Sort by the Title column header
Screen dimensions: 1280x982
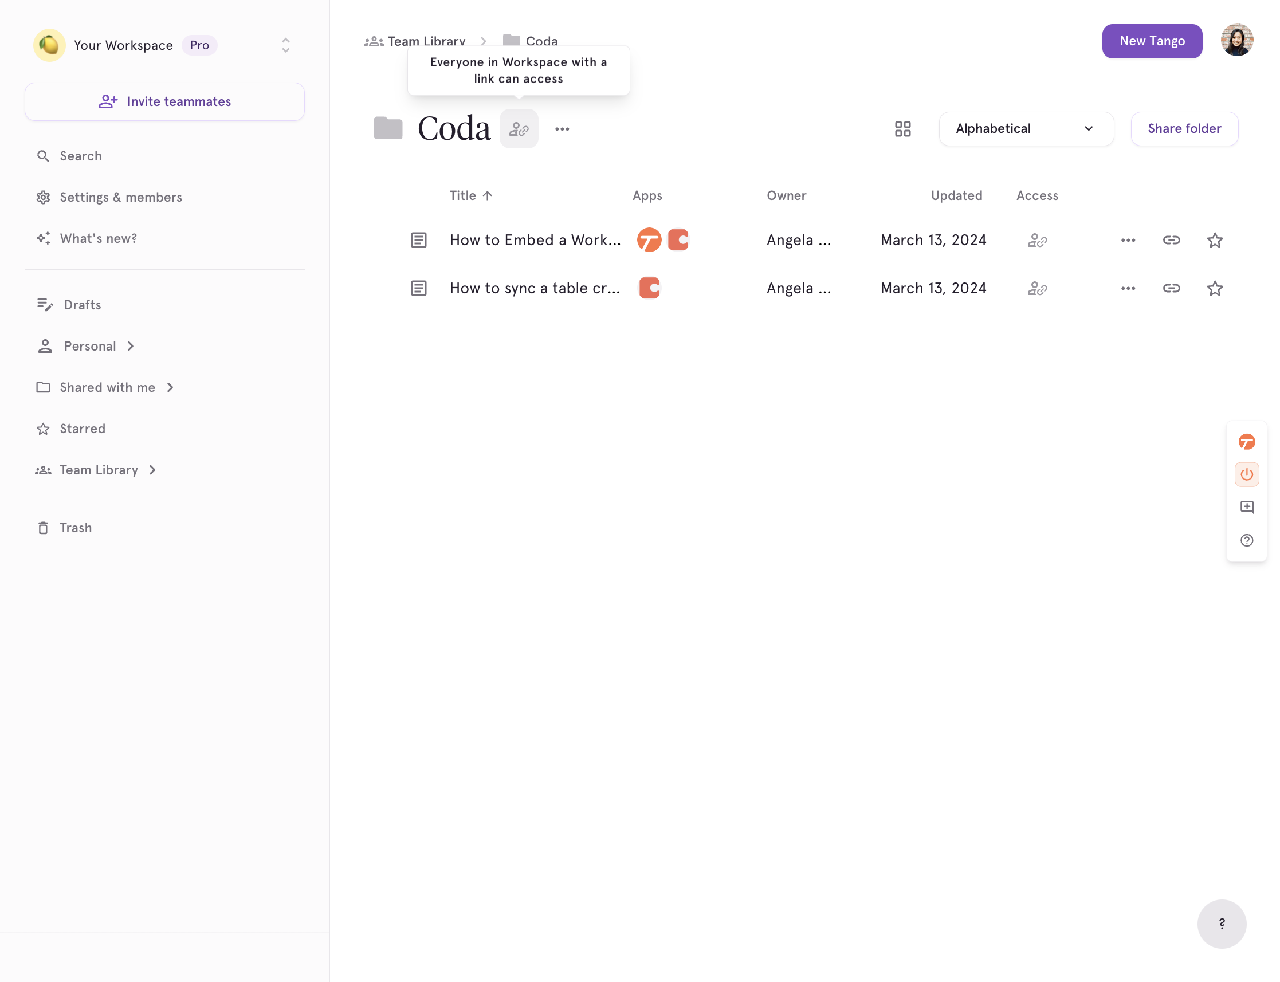(x=470, y=196)
